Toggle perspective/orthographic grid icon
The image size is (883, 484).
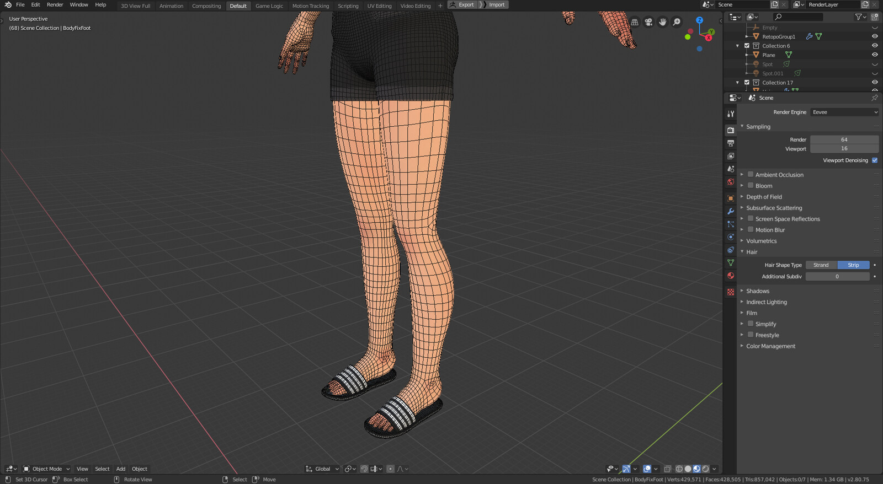click(635, 22)
